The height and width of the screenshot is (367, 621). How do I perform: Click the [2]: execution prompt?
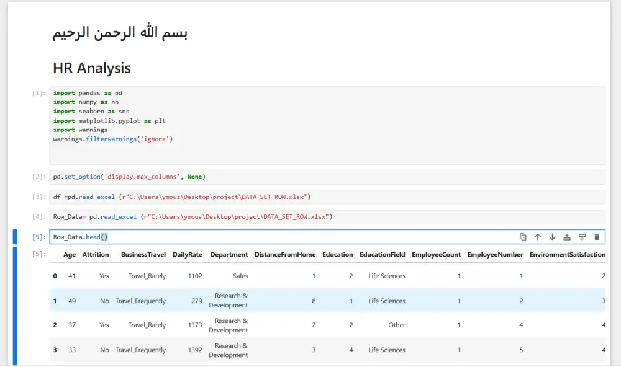(x=39, y=177)
